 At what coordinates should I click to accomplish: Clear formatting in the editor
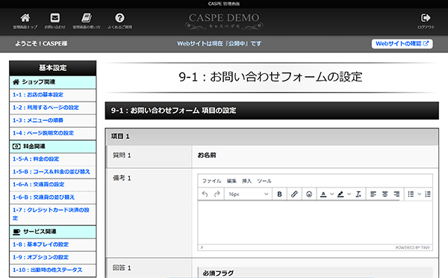click(x=358, y=194)
